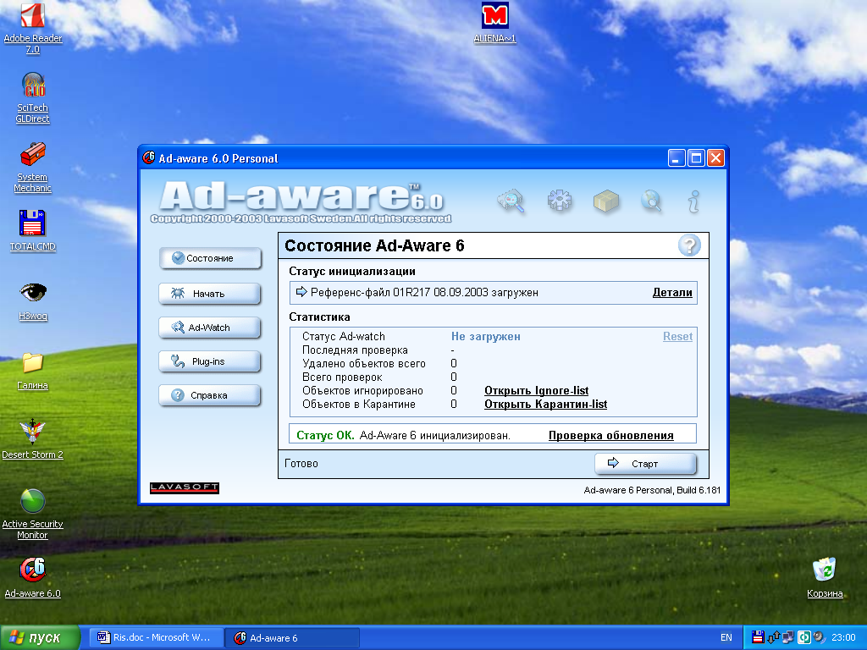Click the Статус Ad-watch row label
This screenshot has width=867, height=650.
point(344,336)
